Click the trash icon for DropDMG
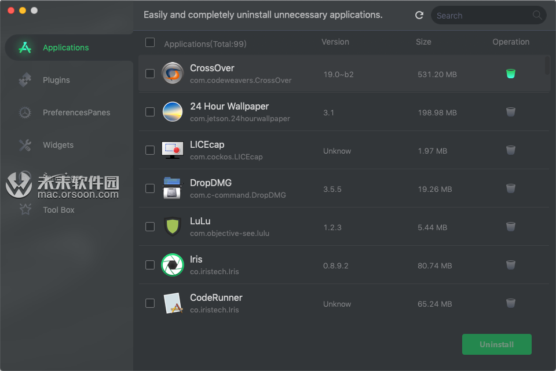The image size is (556, 371). (x=510, y=188)
